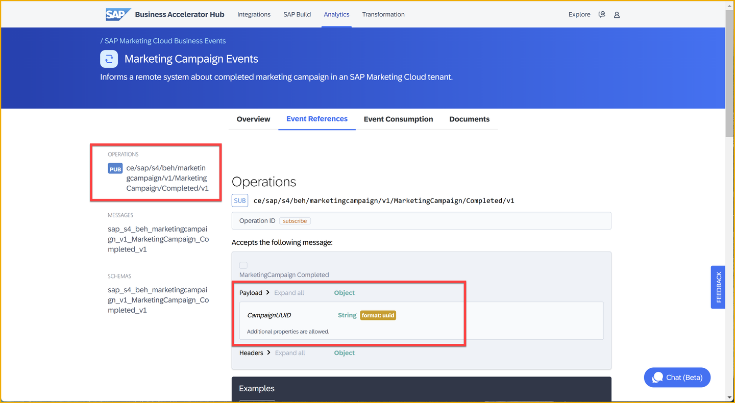Open the SAP Build menu
Screen dimensions: 735x403
pos(297,14)
